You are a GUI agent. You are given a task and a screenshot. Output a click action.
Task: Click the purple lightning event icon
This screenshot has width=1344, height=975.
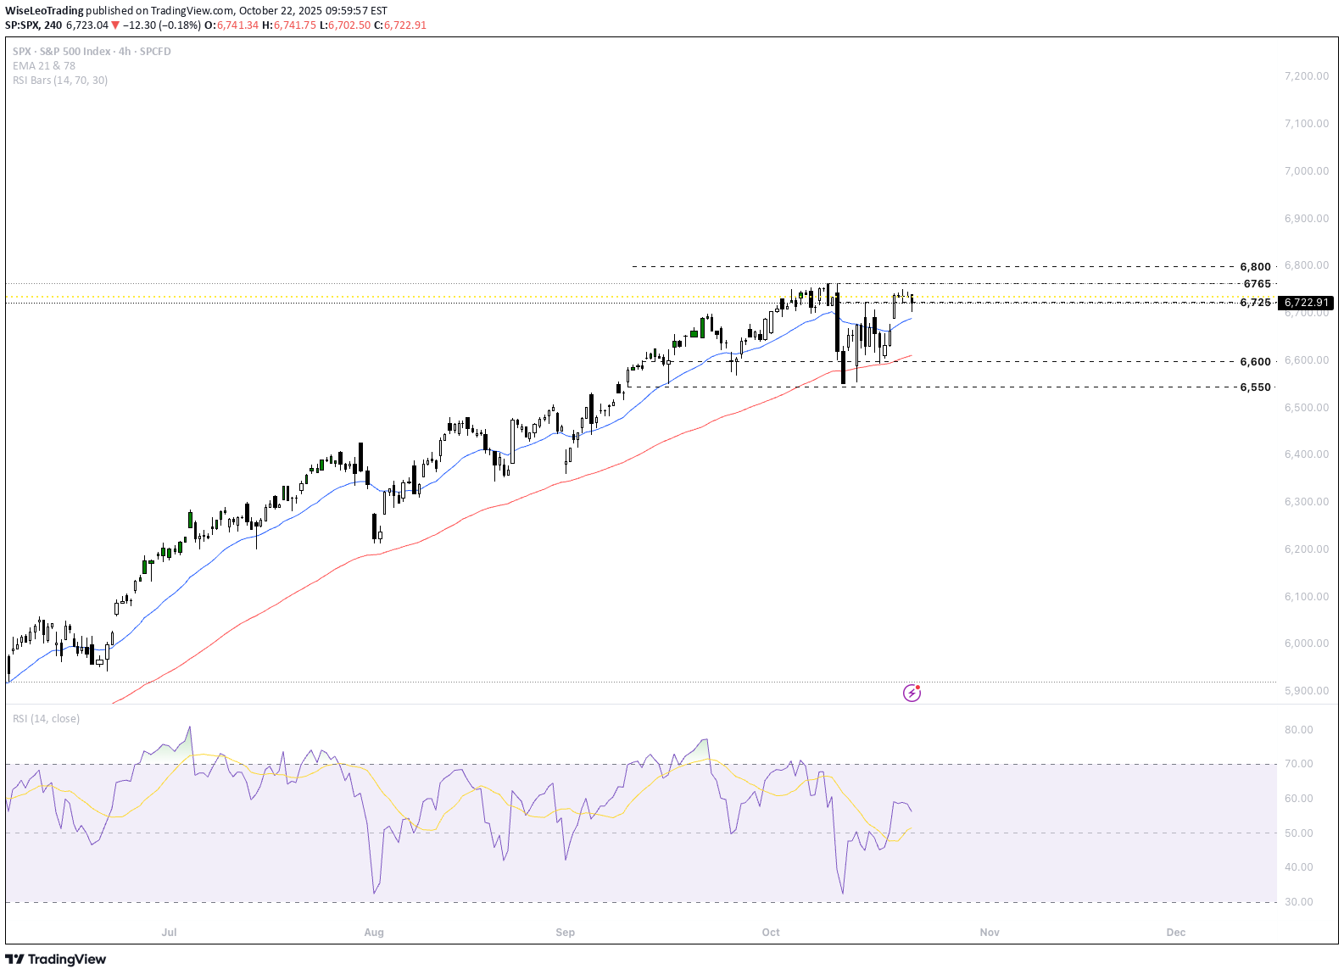[x=912, y=694]
